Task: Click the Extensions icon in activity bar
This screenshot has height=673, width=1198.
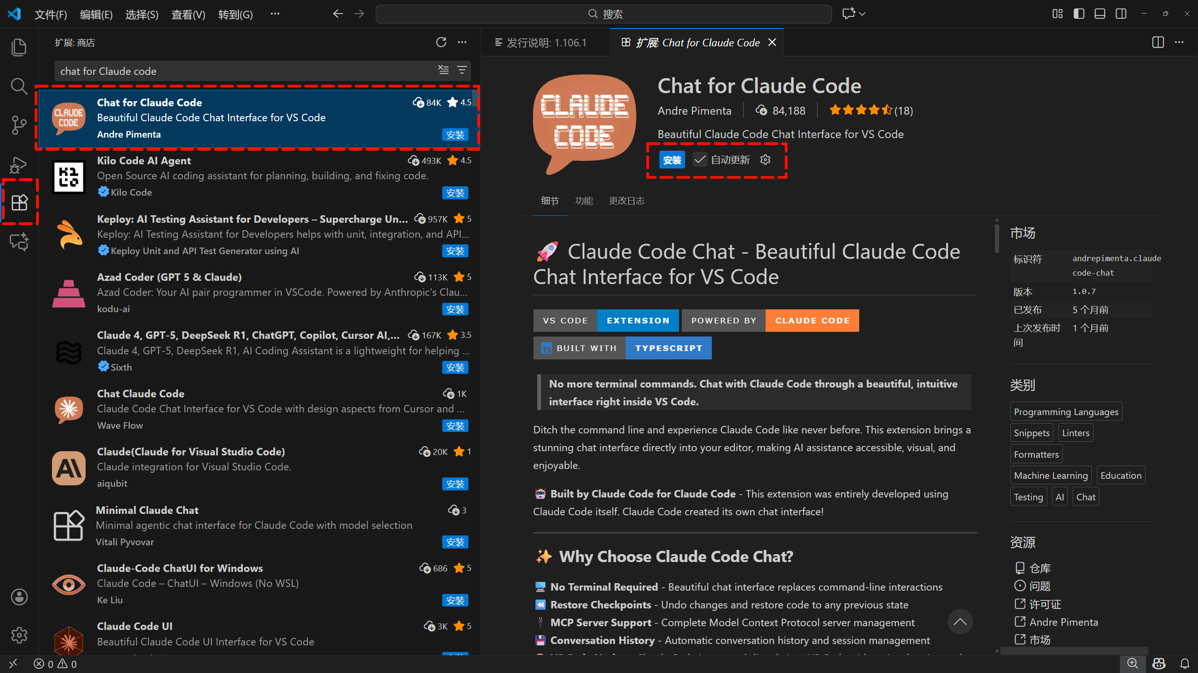Action: click(19, 203)
